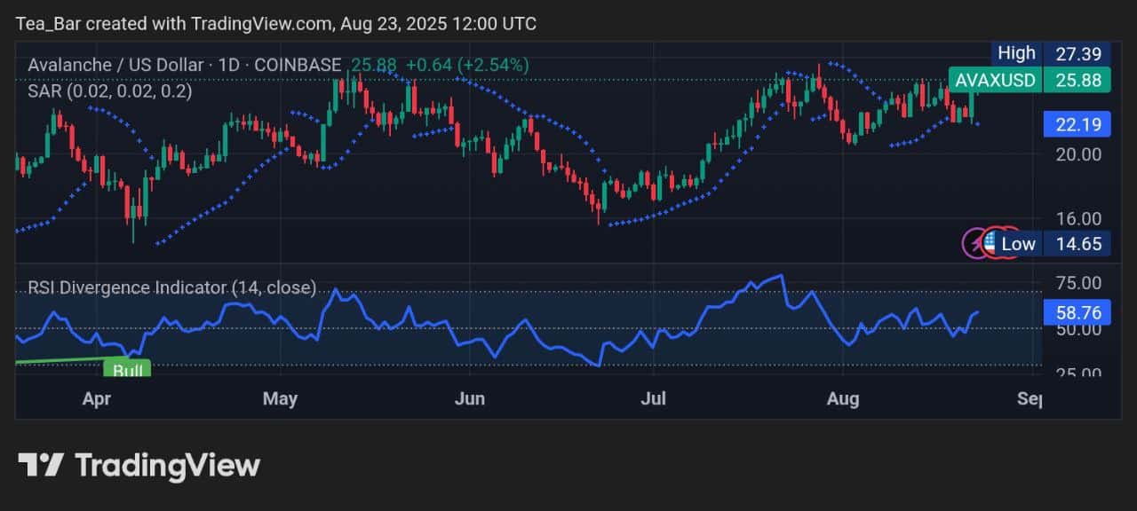Click the 58.76 RSI value label
Image resolution: width=1137 pixels, height=511 pixels.
(1077, 312)
